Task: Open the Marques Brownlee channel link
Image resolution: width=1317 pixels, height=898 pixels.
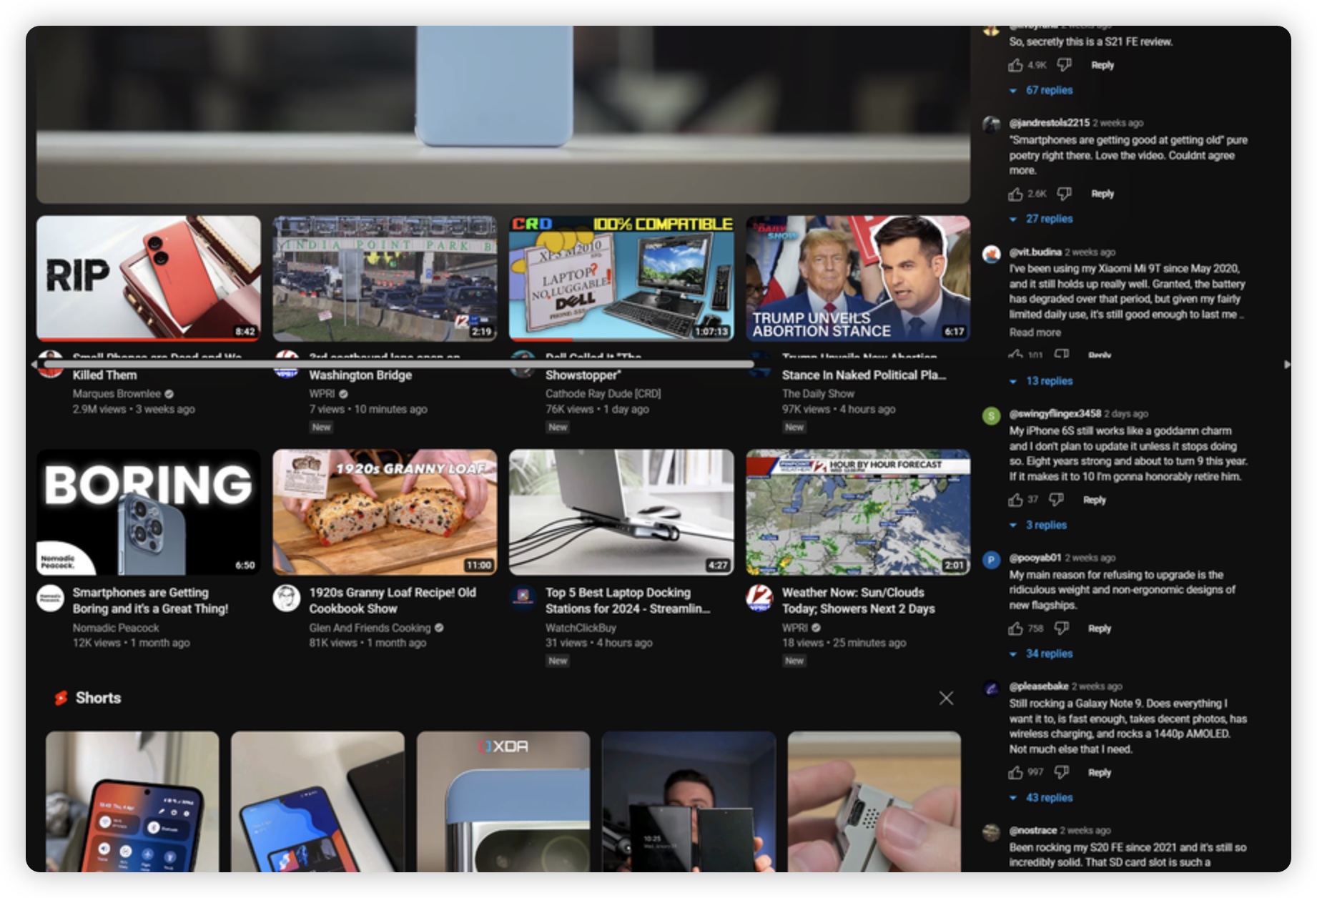Action: pyautogui.click(x=117, y=393)
